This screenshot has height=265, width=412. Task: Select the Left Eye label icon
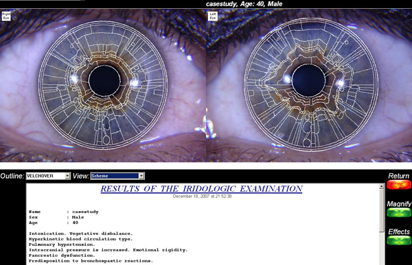(x=213, y=16)
